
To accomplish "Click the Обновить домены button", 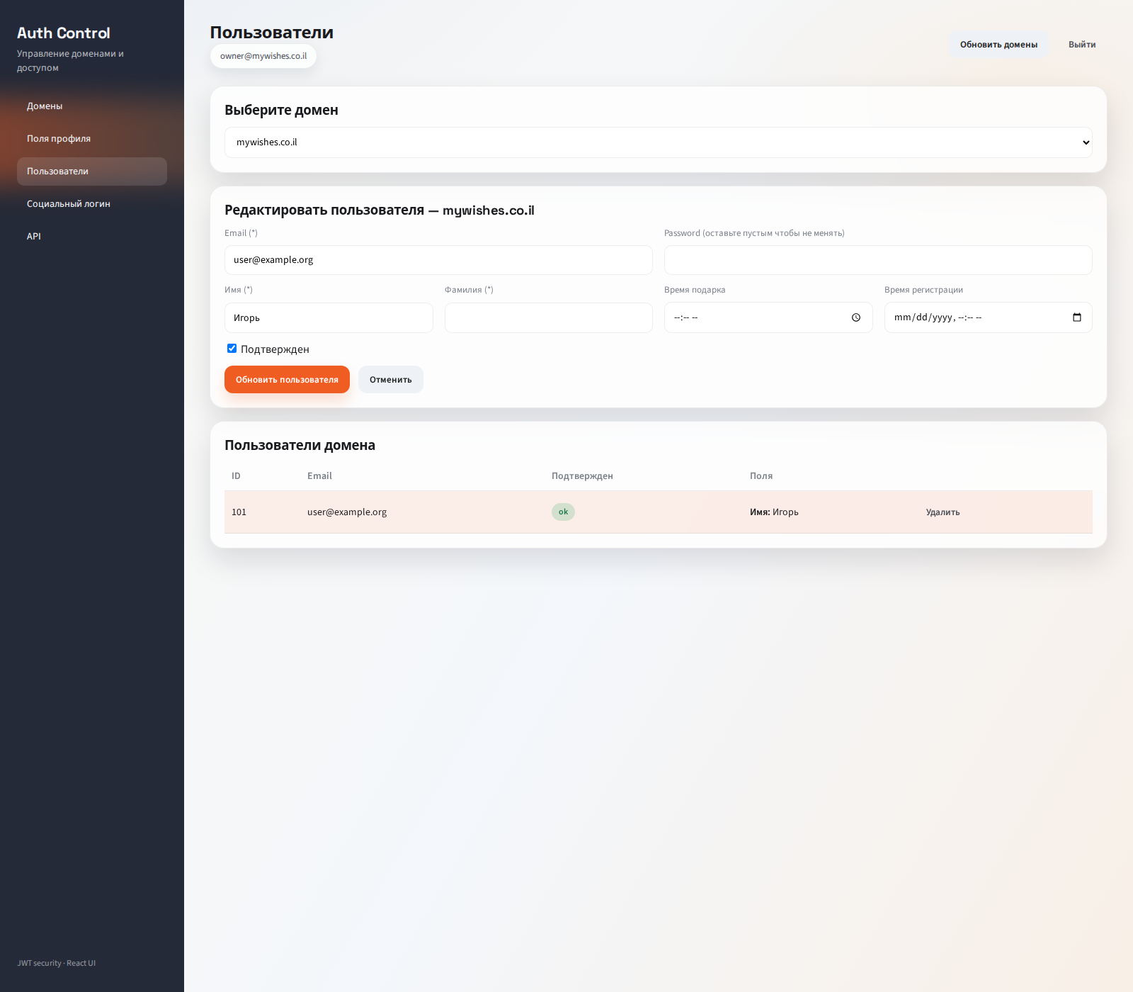I will tap(998, 45).
